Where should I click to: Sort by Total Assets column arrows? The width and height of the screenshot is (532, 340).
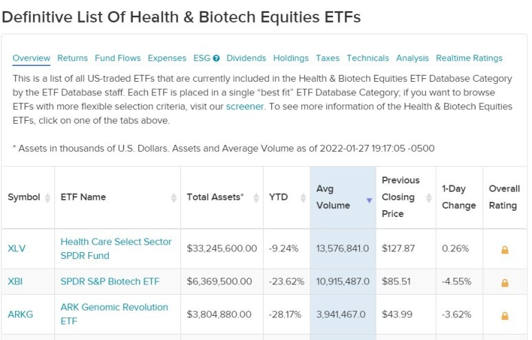(x=256, y=197)
